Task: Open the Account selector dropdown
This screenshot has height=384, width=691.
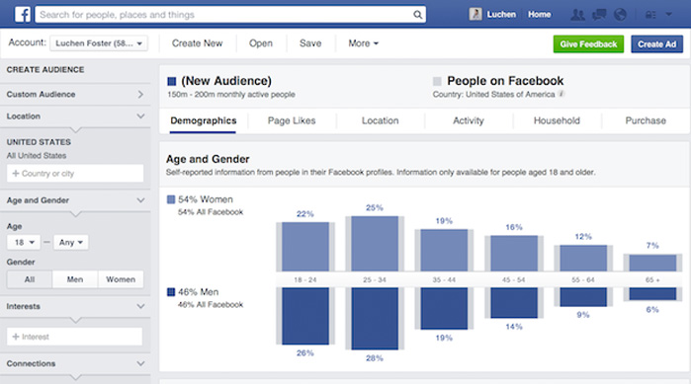Action: (x=99, y=43)
